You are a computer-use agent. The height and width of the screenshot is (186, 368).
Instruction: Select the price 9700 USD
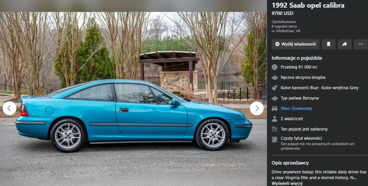pos(282,13)
